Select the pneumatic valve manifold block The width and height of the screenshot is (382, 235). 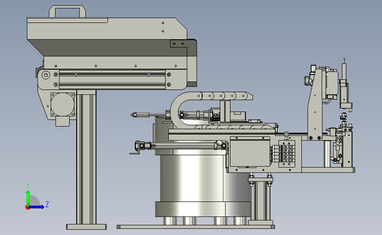(287, 154)
